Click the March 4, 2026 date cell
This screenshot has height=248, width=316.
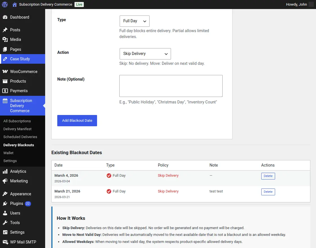click(66, 176)
